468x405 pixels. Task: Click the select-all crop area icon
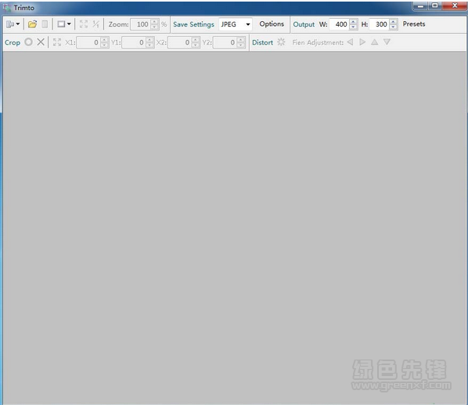pyautogui.click(x=57, y=42)
